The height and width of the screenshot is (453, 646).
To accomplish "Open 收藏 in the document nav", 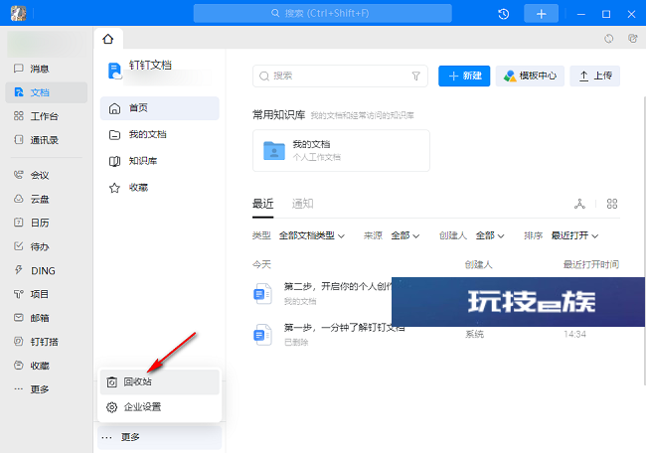I will pos(160,188).
